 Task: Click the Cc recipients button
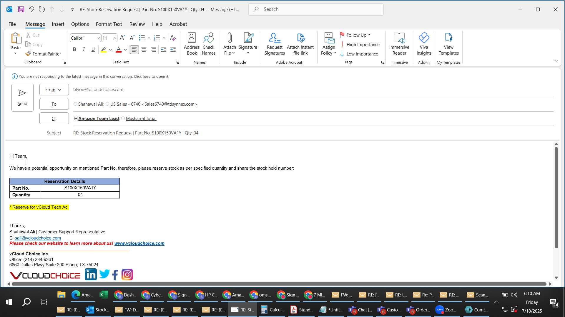54,118
